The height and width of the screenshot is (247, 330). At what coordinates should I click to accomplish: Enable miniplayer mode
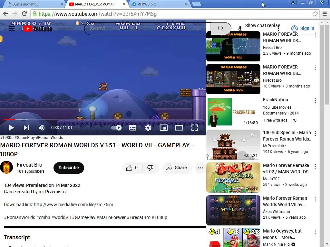163,127
